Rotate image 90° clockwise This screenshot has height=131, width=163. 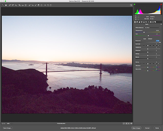pos(51,5)
